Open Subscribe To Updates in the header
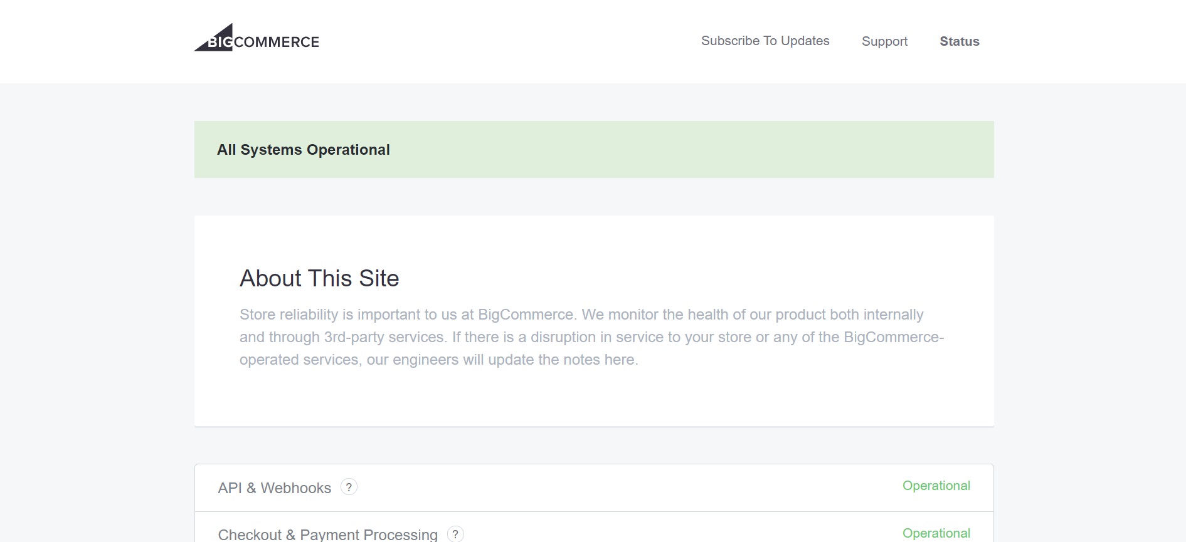Viewport: 1186px width, 542px height. 765,41
